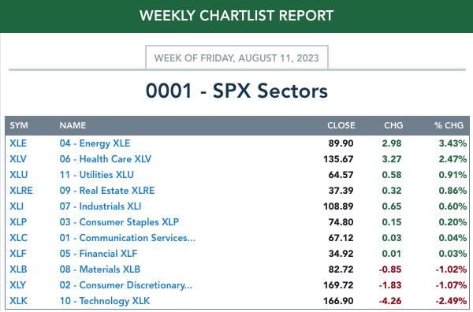The height and width of the screenshot is (312, 473).
Task: Open 08 - Materials XLB chart
Action: click(x=100, y=269)
